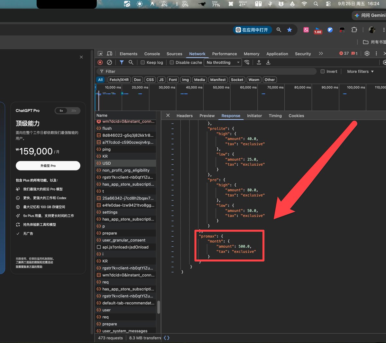Collapse the "prolite" JSON object

(172, 129)
